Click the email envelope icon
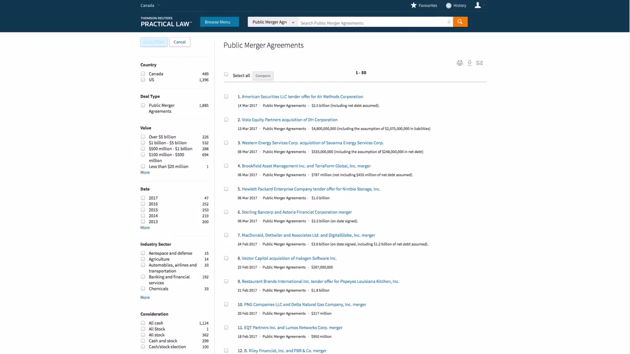Viewport: 630px width, 354px height. (479, 63)
